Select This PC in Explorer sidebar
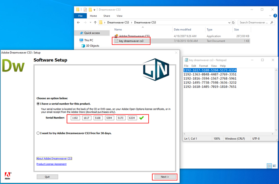The height and width of the screenshot is (184, 279). tap(88, 40)
